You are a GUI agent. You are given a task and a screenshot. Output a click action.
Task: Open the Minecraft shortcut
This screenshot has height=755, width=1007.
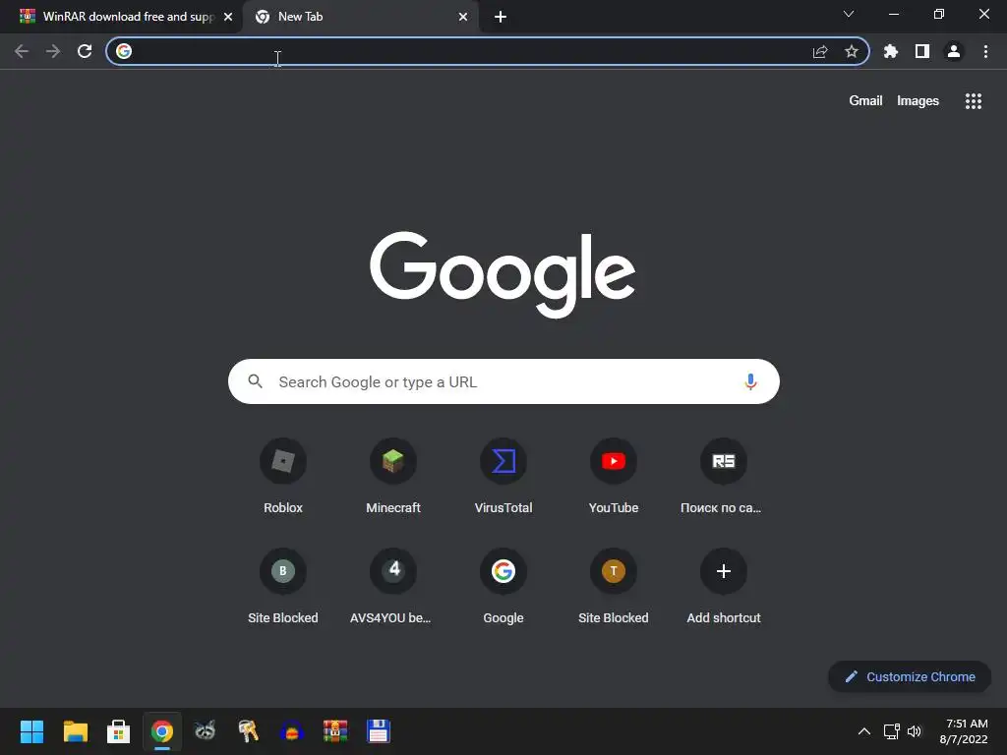tap(393, 477)
